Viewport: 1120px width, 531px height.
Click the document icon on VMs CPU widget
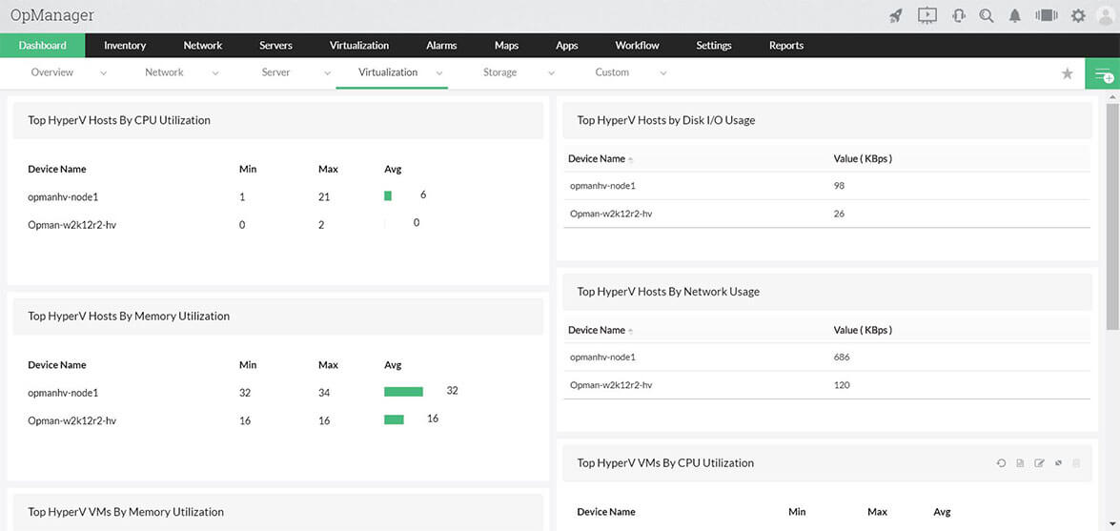pos(1020,463)
